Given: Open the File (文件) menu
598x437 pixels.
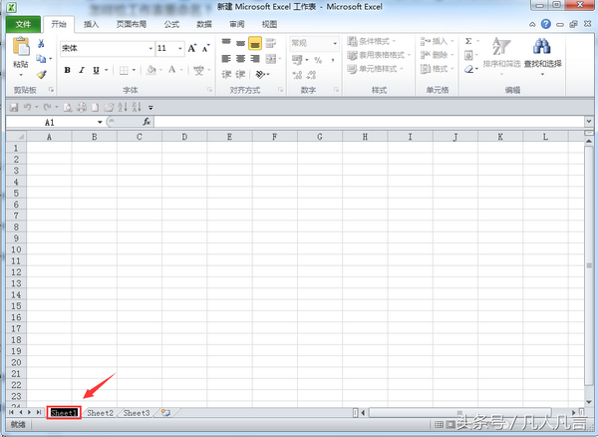Looking at the screenshot, I should pos(23,23).
